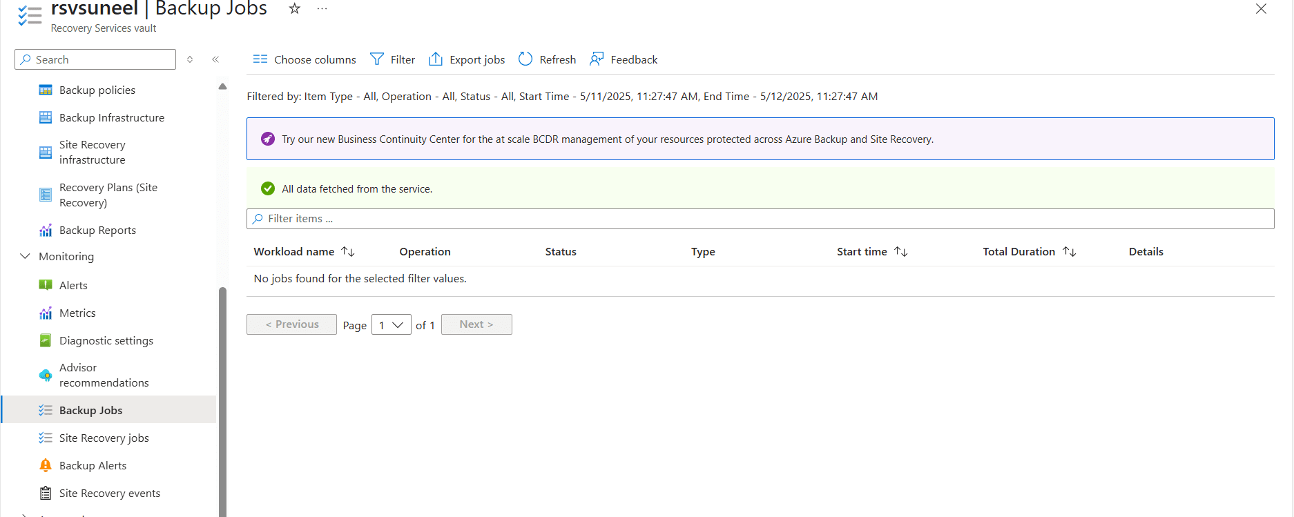Click the Filter items input

(x=760, y=219)
